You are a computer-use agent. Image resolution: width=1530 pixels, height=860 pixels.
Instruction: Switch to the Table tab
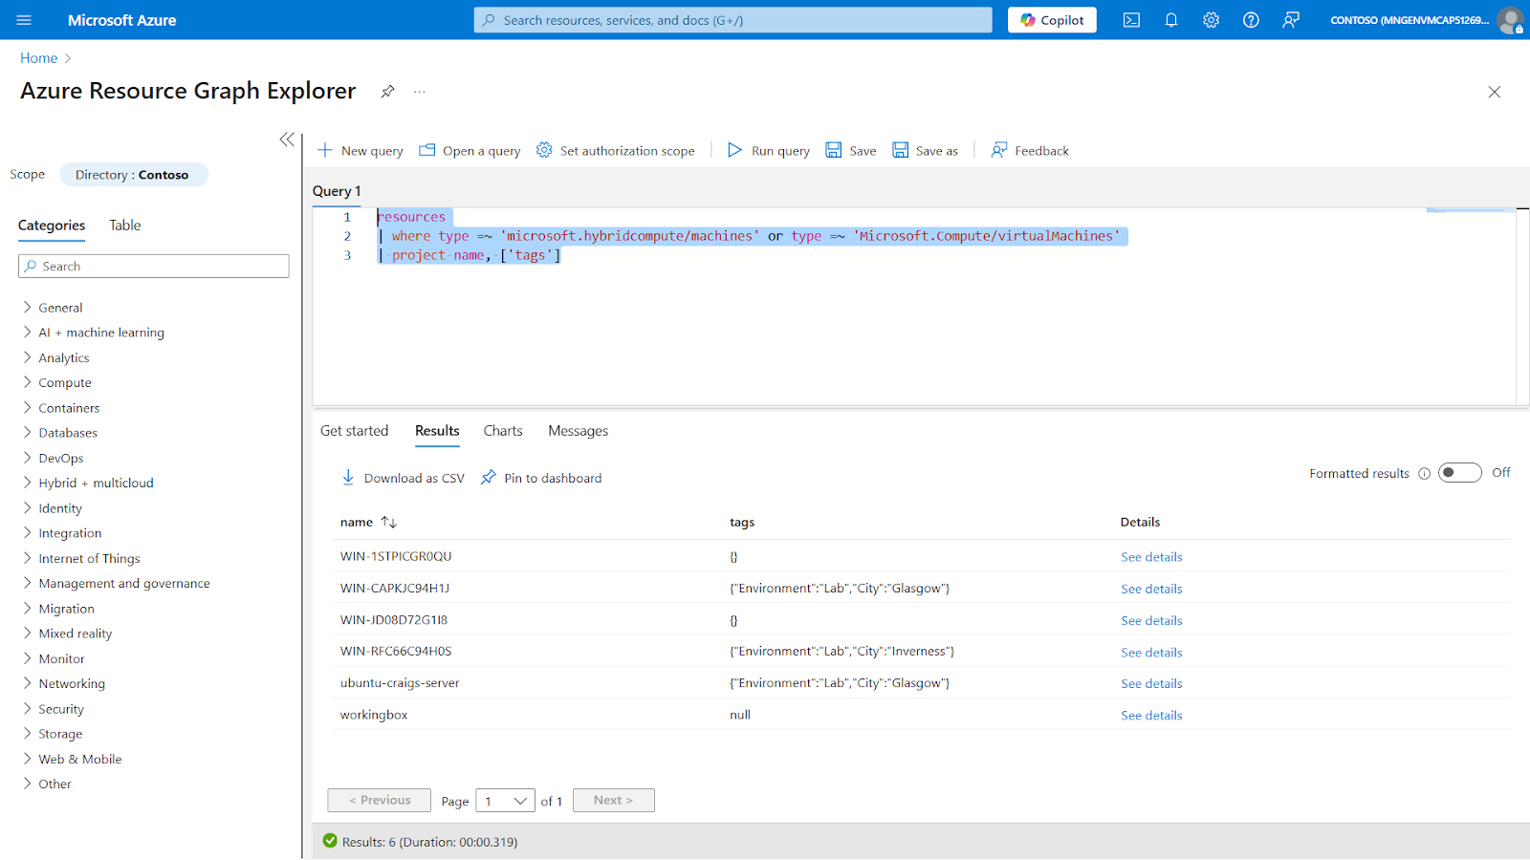[x=125, y=226]
